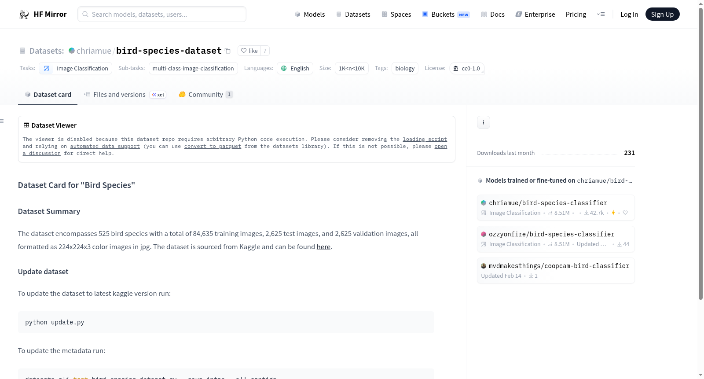This screenshot has width=704, height=379.
Task: Open the table of contents toggle at the left edge
Action: click(2, 121)
